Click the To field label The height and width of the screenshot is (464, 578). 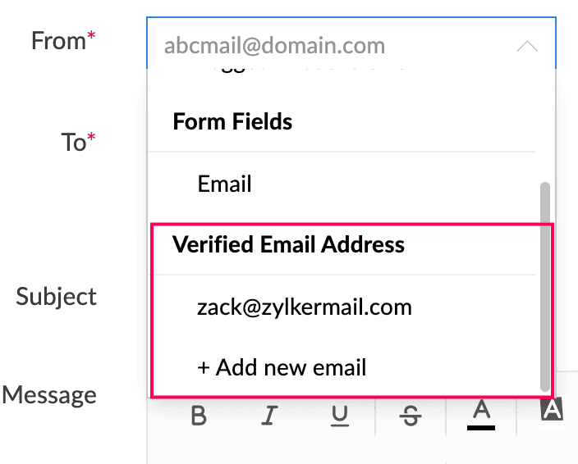click(78, 142)
